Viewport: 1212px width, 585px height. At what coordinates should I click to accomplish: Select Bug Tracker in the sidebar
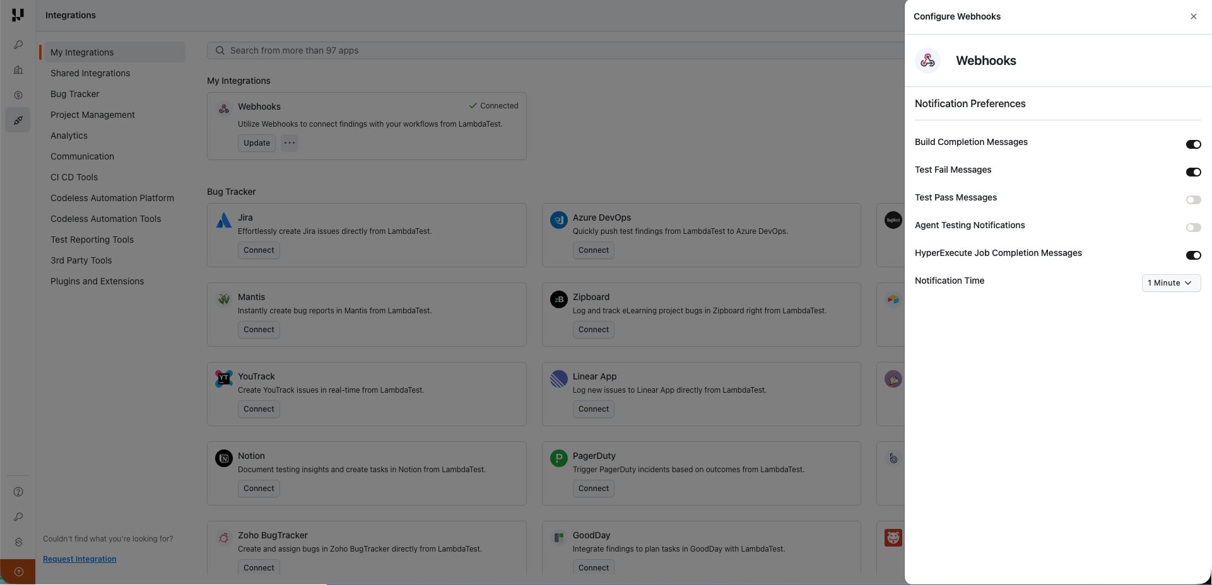tap(74, 93)
